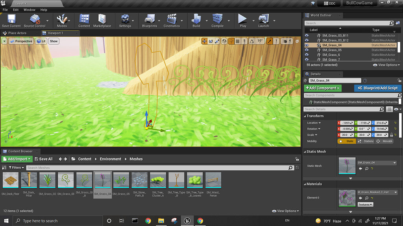
Task: Click the Blueprints toolbar icon
Action: click(150, 20)
